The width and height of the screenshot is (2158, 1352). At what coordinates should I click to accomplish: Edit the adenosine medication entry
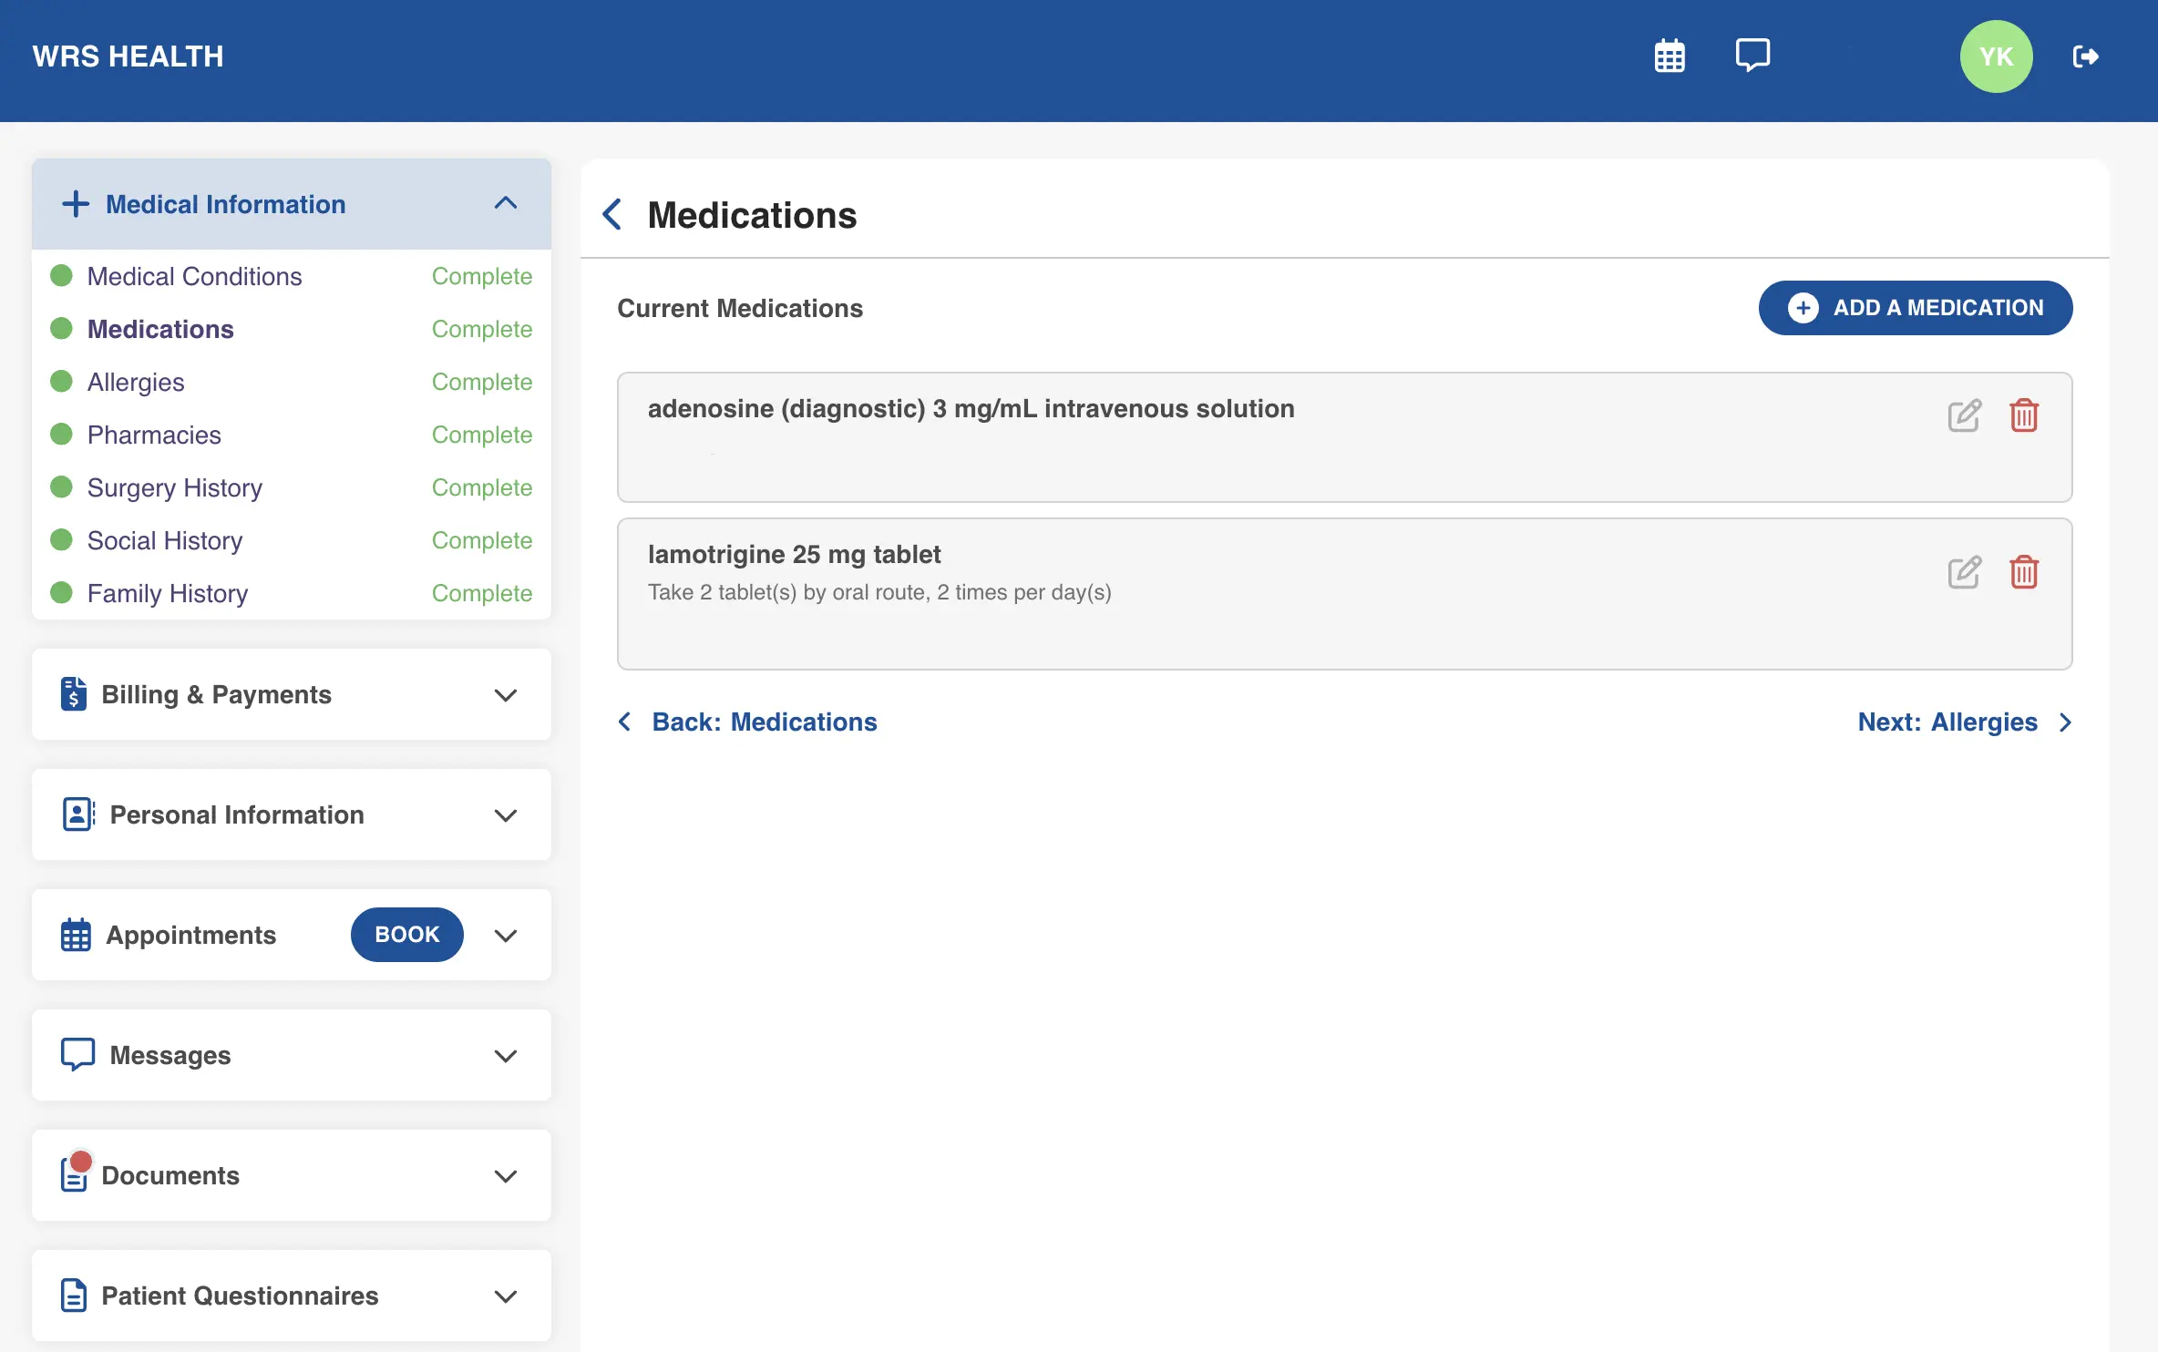[1964, 415]
